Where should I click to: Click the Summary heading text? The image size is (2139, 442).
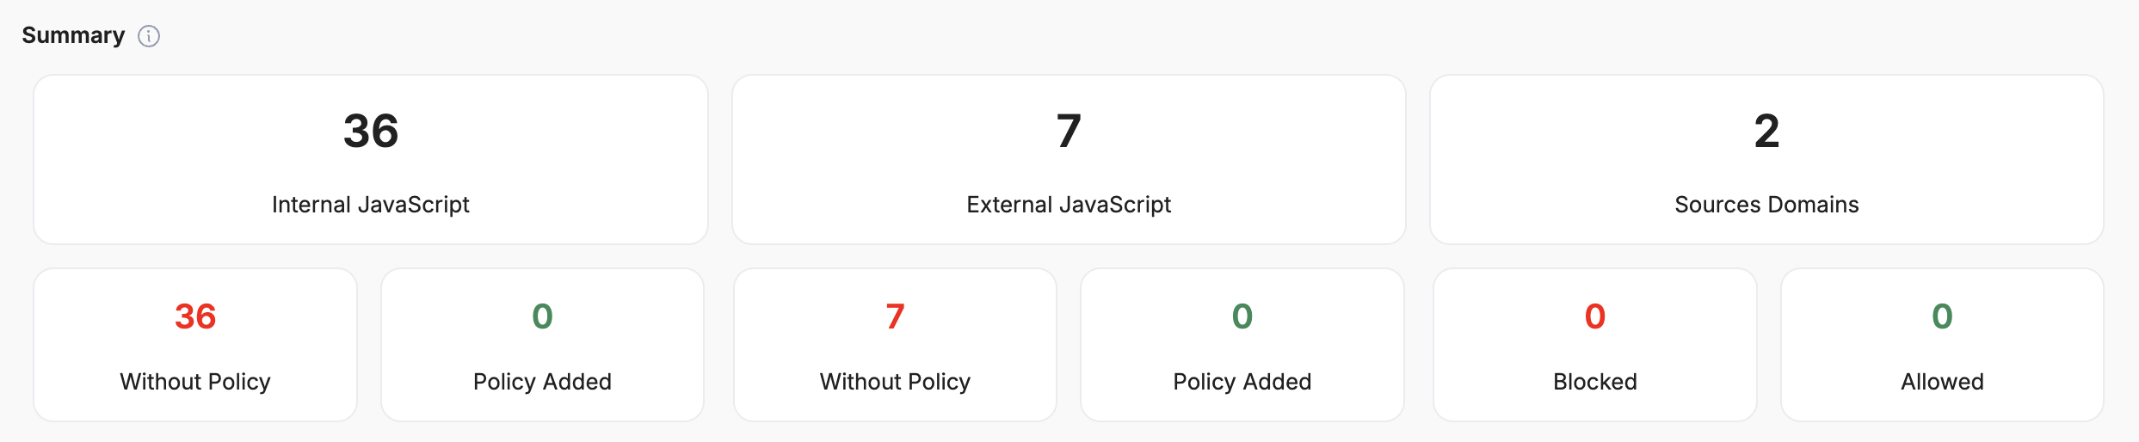pos(73,35)
